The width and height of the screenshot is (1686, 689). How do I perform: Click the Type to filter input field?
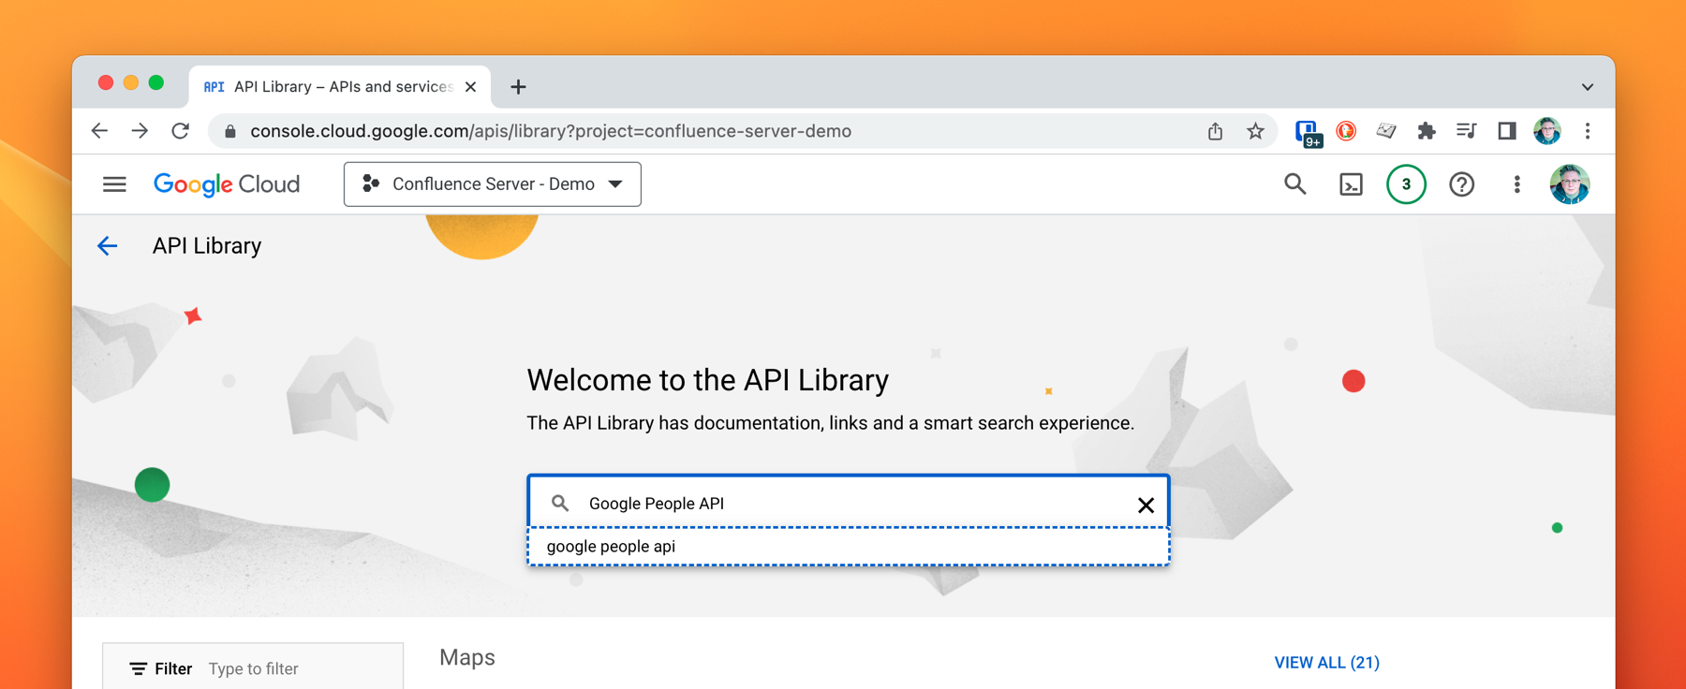coord(300,668)
